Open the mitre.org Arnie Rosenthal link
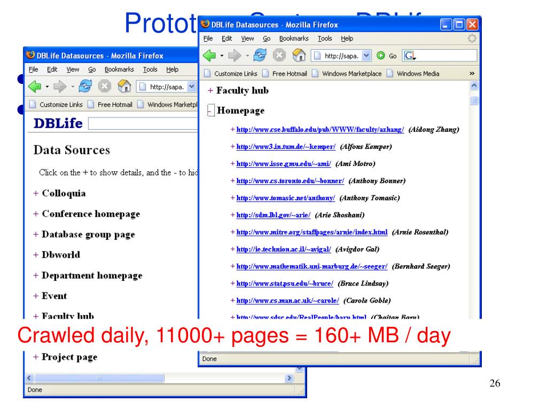 pyautogui.click(x=312, y=232)
